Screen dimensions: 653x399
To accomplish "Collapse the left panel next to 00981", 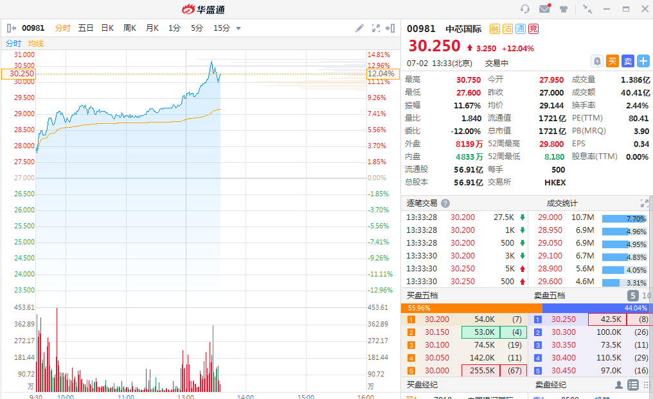I will (11, 28).
